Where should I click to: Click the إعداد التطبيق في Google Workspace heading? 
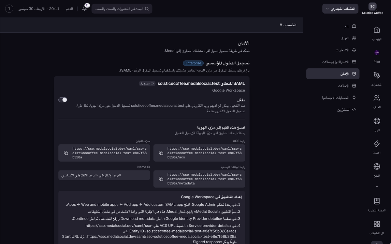click(x=211, y=197)
